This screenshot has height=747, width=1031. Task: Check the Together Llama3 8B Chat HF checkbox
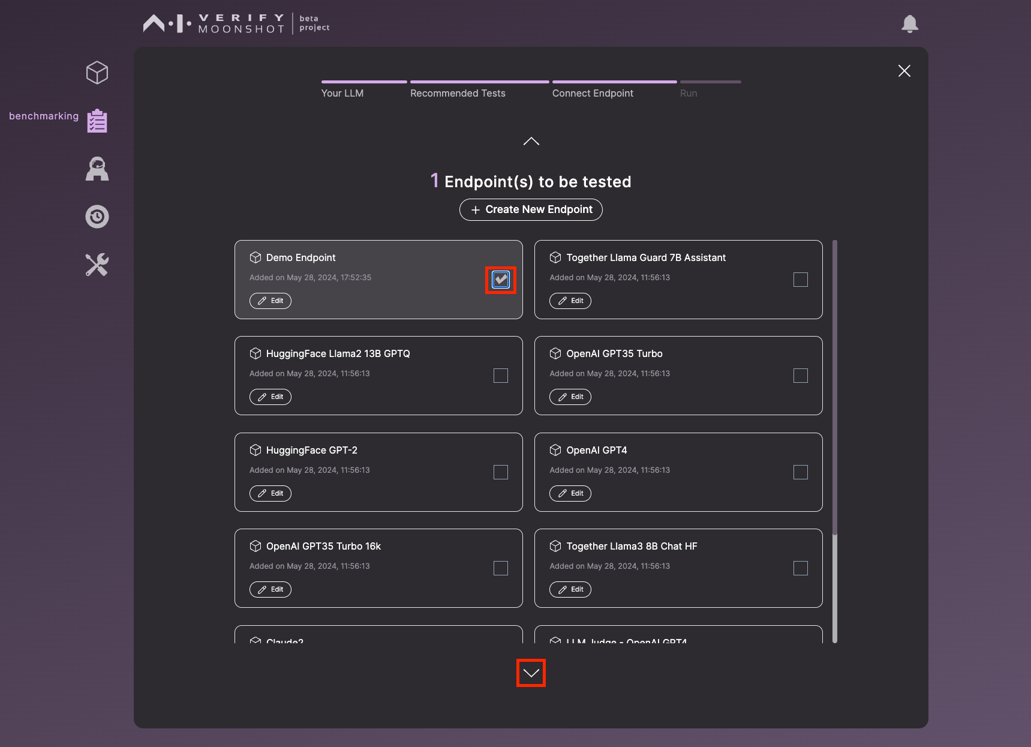801,568
